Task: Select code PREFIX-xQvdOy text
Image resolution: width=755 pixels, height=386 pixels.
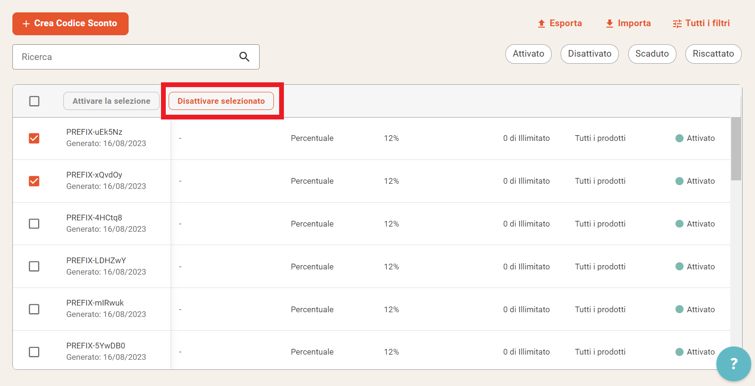Action: point(94,175)
